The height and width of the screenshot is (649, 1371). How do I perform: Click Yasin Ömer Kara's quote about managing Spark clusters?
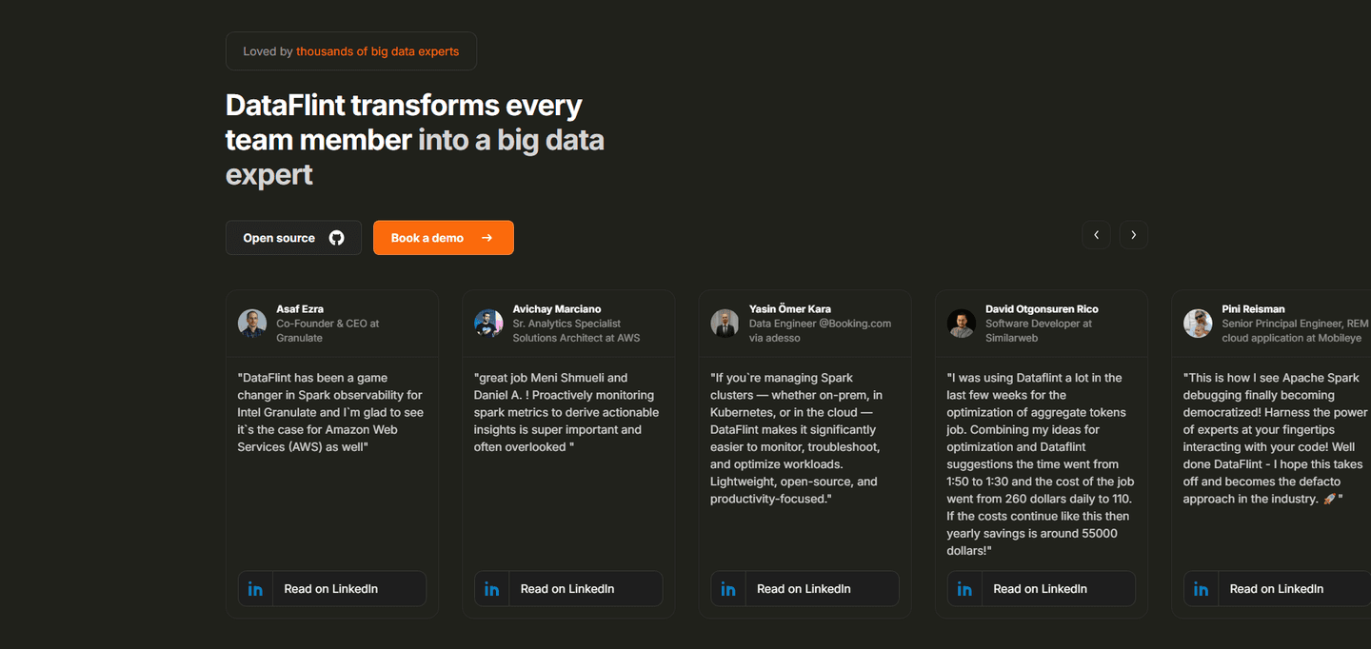(x=797, y=439)
